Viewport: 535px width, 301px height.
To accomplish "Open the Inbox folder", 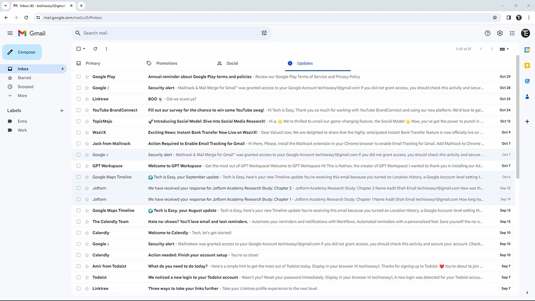I will point(33,69).
